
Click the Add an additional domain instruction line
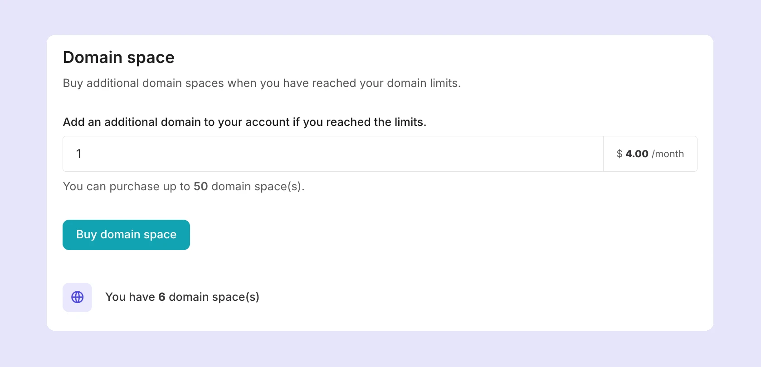click(x=245, y=122)
